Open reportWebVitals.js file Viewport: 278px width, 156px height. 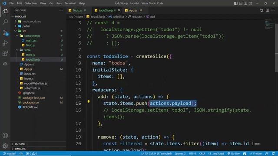pyautogui.click(x=36, y=84)
